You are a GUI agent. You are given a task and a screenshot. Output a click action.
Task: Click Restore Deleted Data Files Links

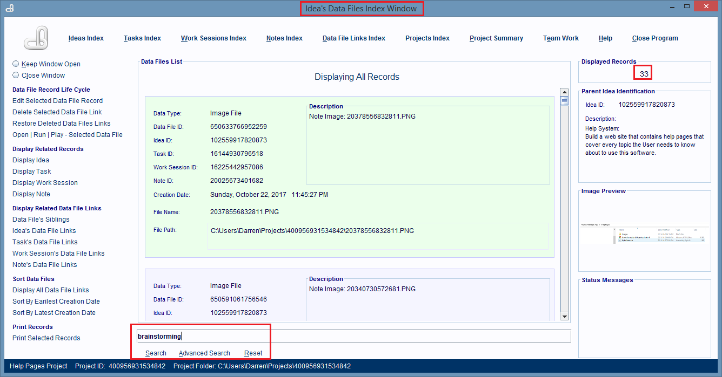point(62,124)
